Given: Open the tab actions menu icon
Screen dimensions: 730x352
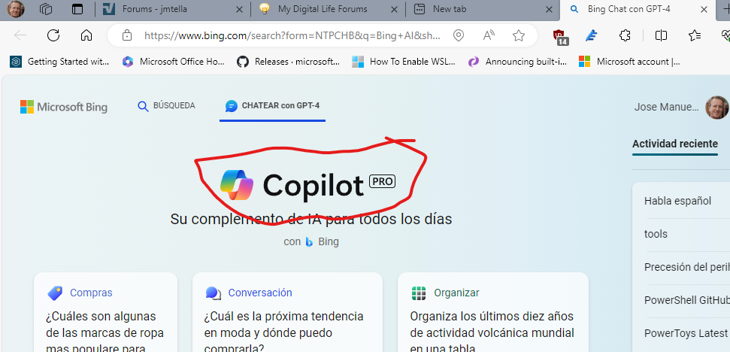Looking at the screenshot, I should [77, 9].
